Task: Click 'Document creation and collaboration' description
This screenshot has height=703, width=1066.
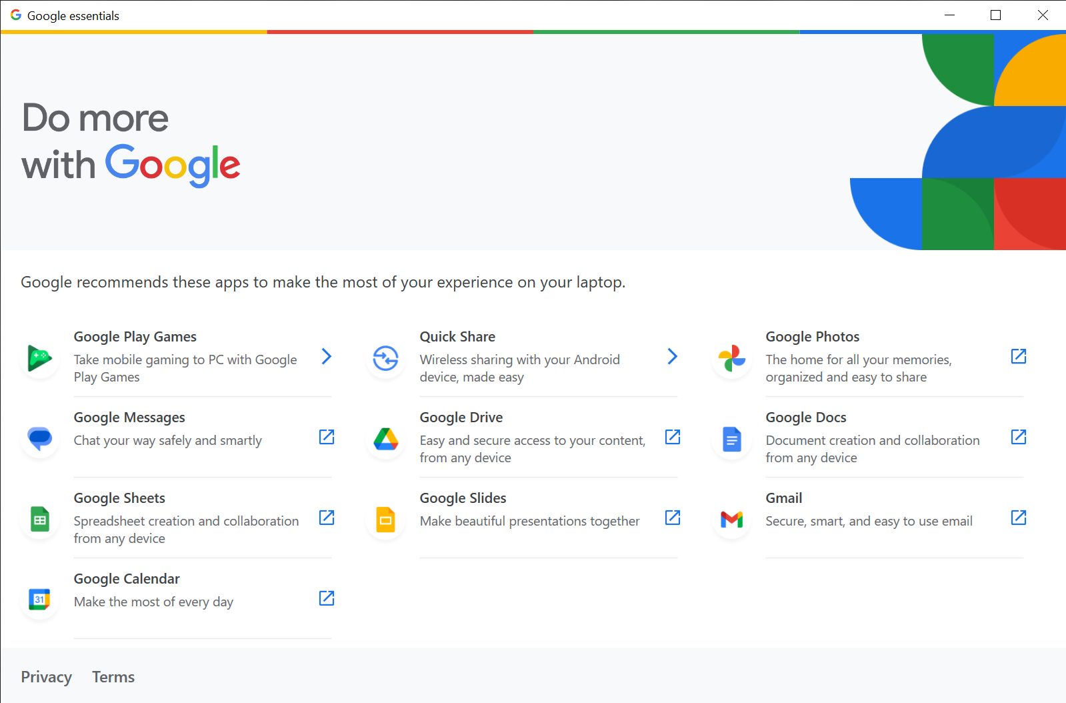Action: [873, 449]
